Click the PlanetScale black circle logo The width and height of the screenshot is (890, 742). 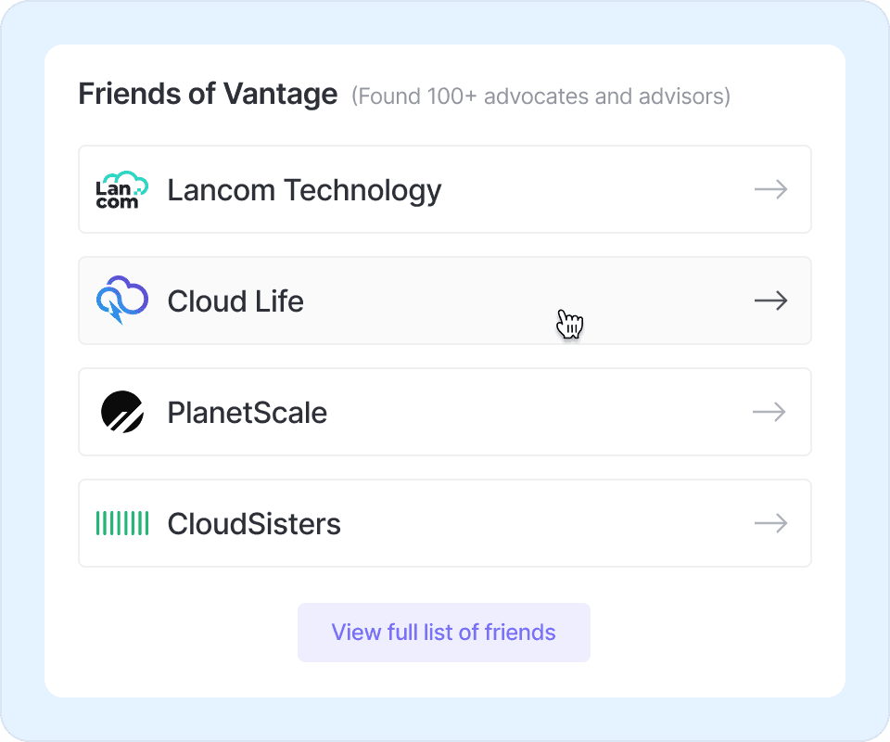(122, 412)
